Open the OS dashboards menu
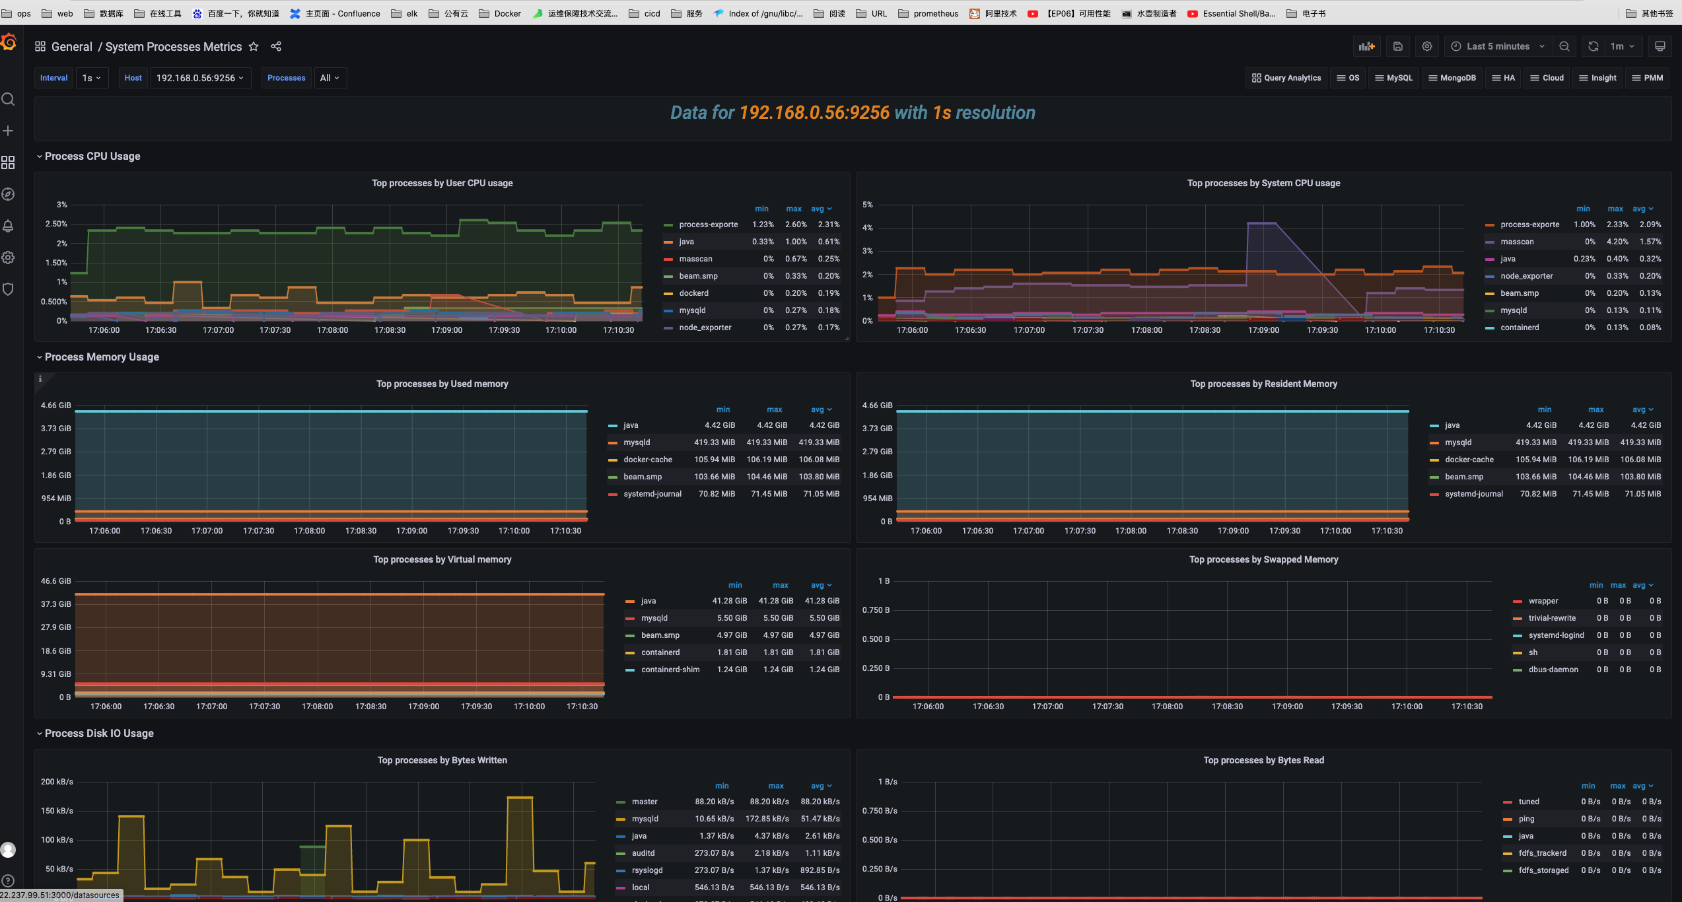The height and width of the screenshot is (902, 1682). pyautogui.click(x=1348, y=78)
